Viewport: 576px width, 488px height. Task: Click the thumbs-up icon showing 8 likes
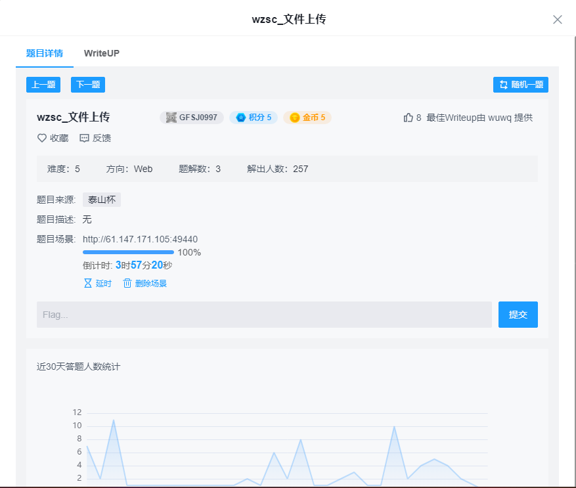pos(408,117)
